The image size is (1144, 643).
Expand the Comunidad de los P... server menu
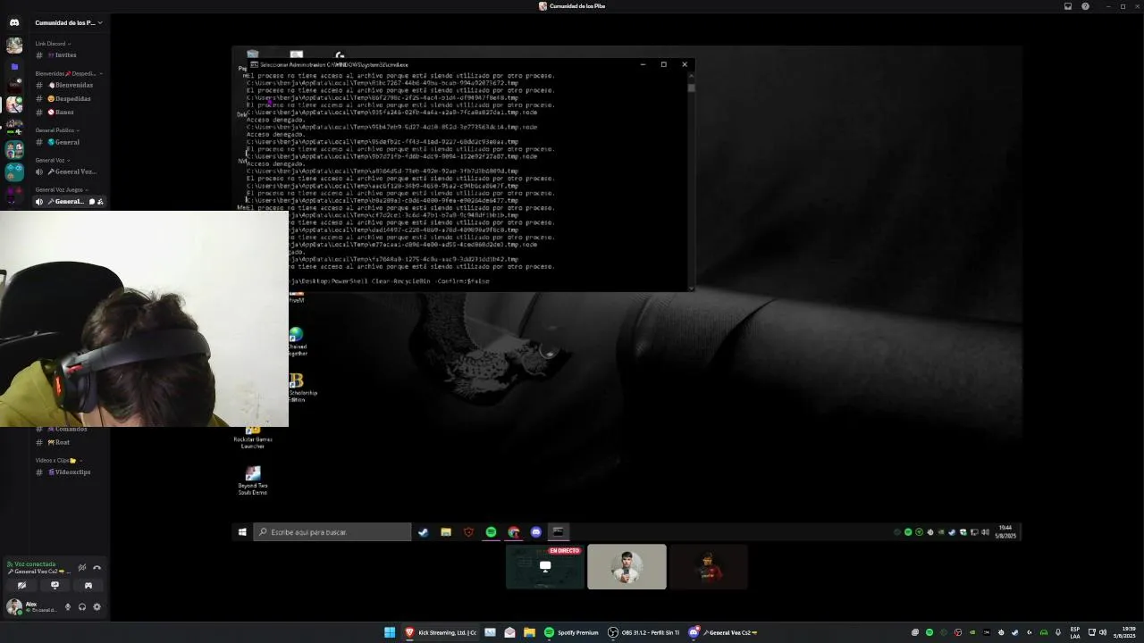(x=68, y=22)
